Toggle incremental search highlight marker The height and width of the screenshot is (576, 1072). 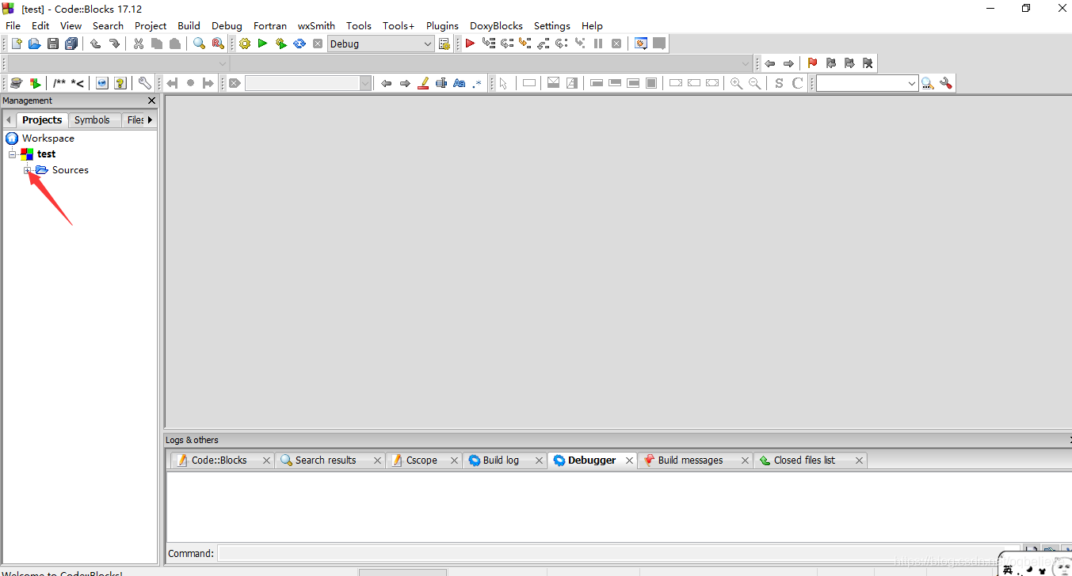(423, 83)
